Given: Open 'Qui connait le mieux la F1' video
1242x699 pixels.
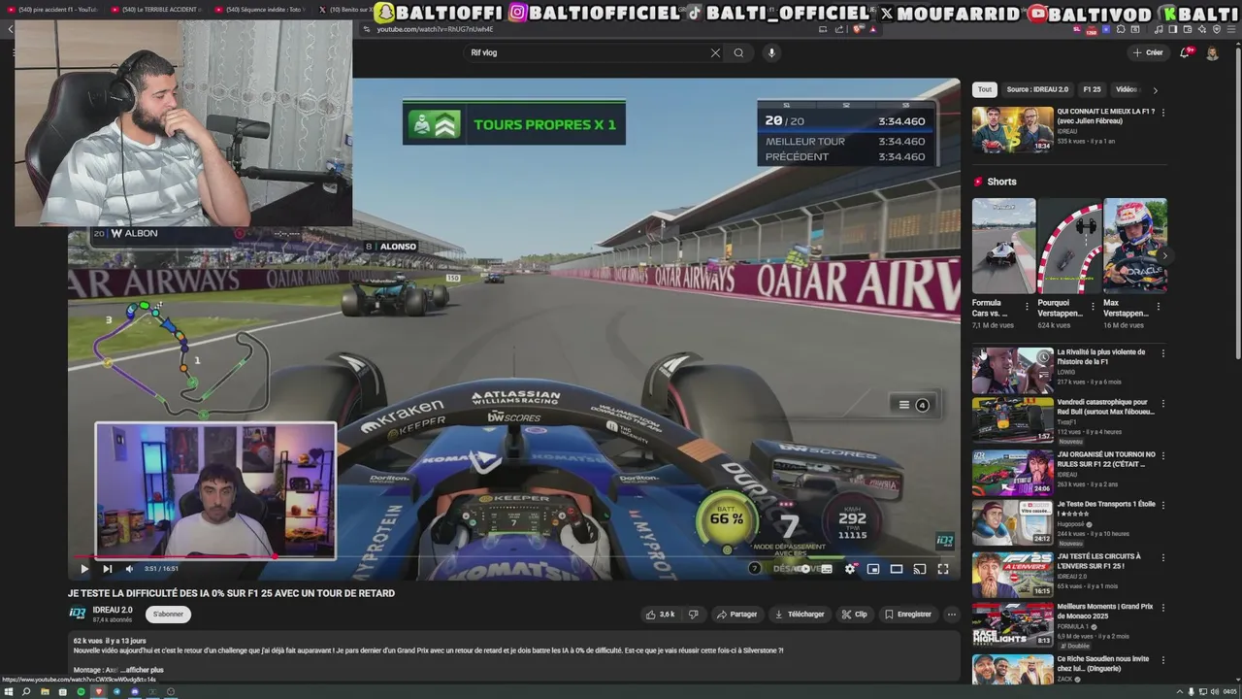Looking at the screenshot, I should [x=1012, y=129].
